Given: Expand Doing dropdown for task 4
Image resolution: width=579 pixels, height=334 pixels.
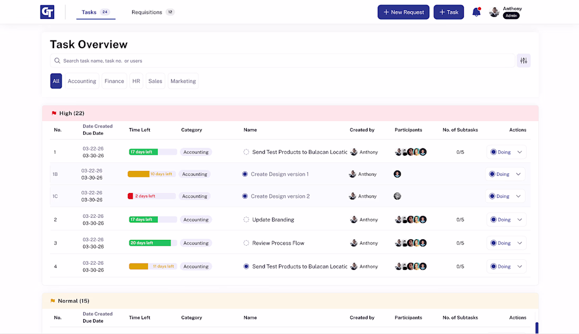Looking at the screenshot, I should 520,267.
